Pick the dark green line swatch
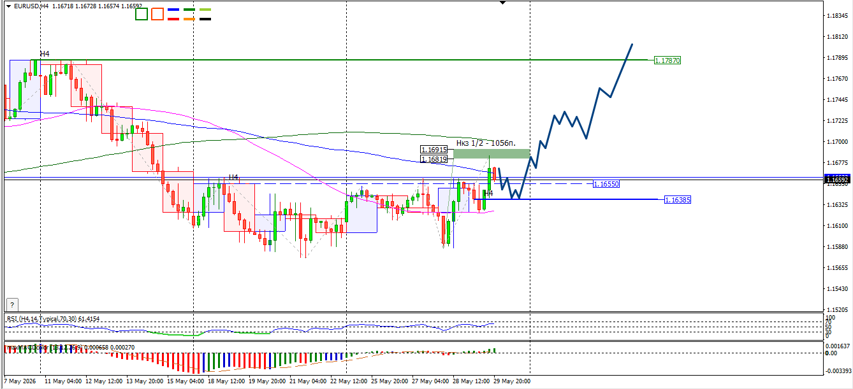The height and width of the screenshot is (389, 853). (189, 10)
